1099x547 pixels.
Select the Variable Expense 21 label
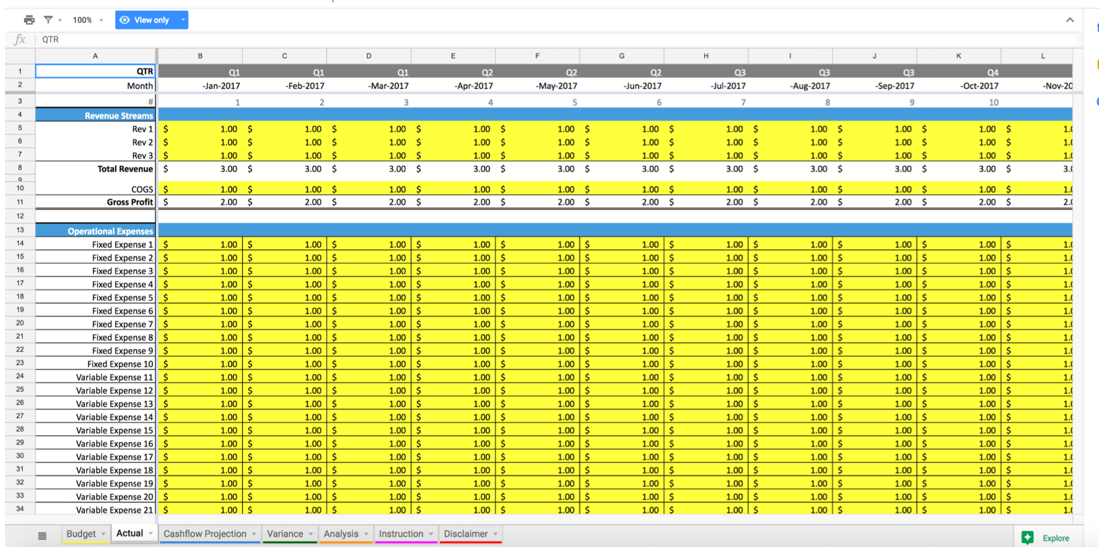tap(95, 510)
